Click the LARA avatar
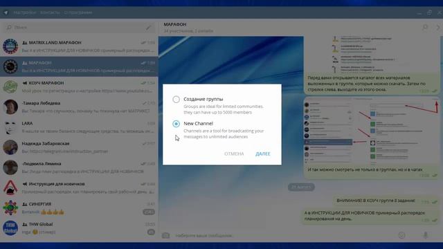Screen dimensions: 443x249 10,127
